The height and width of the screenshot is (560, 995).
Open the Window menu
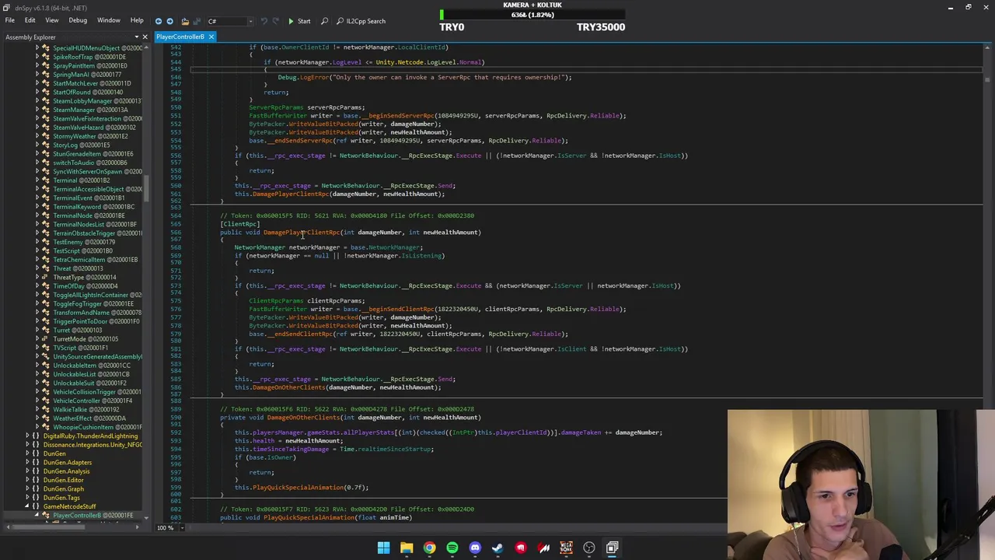click(109, 20)
